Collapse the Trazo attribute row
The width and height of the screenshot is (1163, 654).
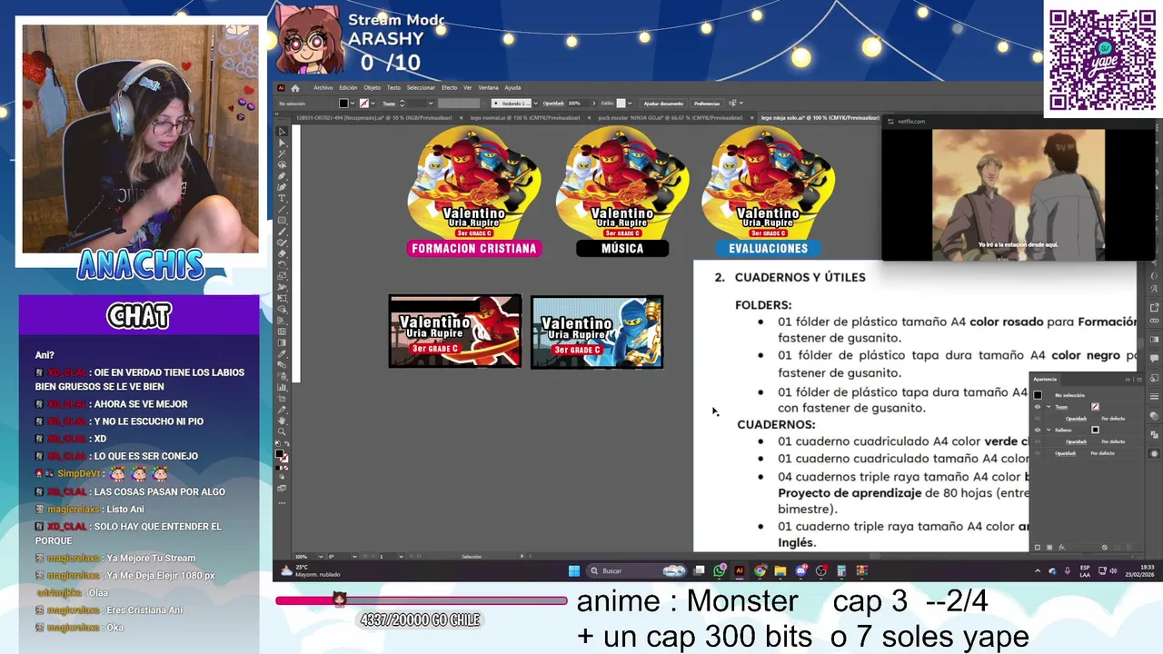1049,407
